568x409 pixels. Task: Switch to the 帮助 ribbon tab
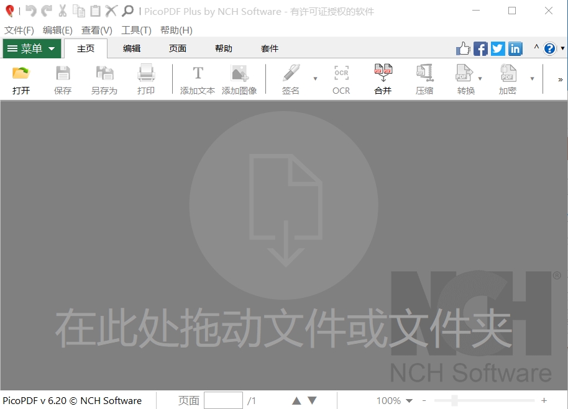tap(224, 48)
